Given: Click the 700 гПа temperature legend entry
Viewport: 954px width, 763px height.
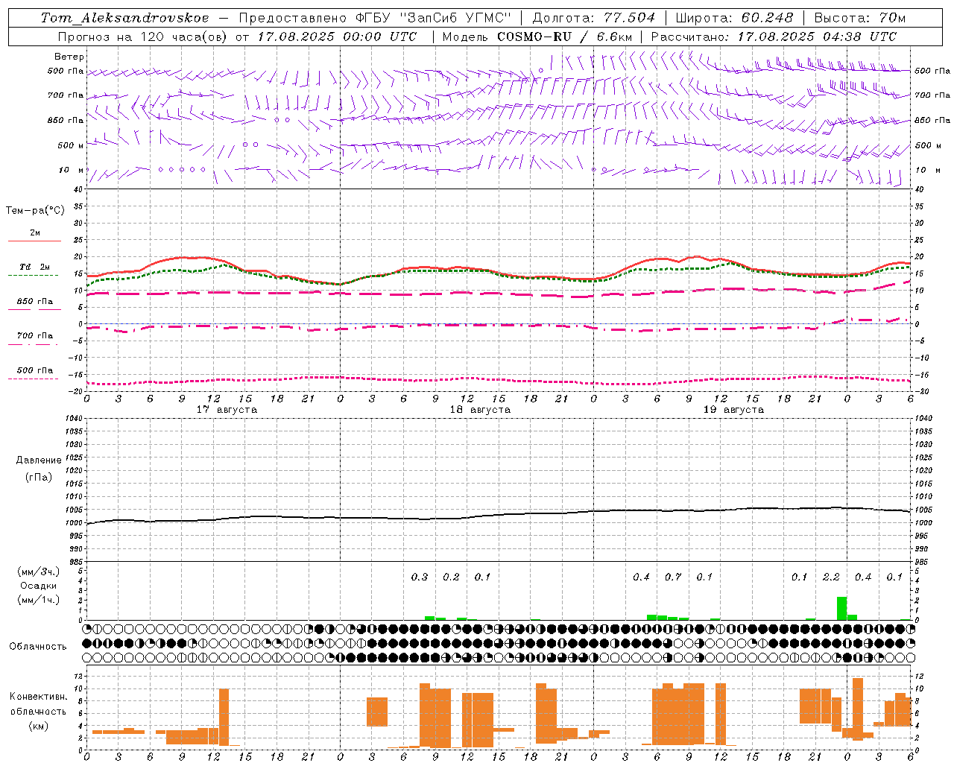Looking at the screenshot, I should pos(35,337).
